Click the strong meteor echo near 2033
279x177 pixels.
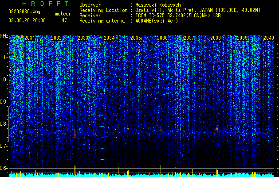click(x=75, y=134)
